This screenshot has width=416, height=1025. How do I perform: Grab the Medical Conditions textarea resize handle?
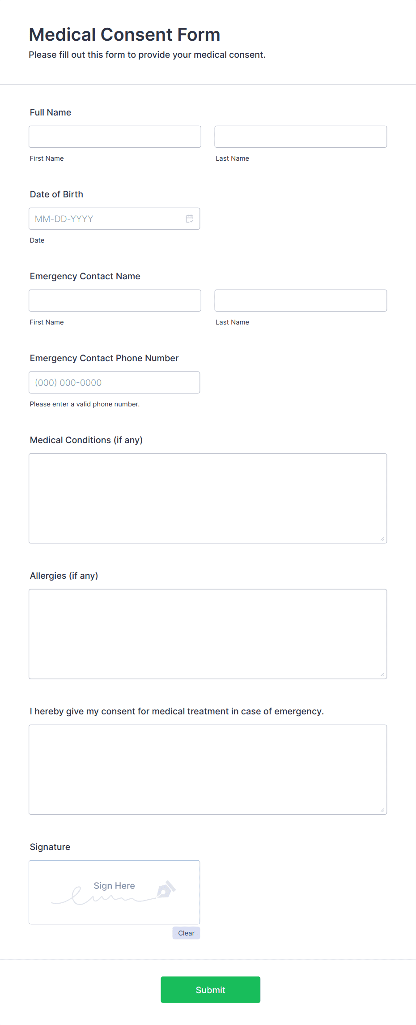pyautogui.click(x=382, y=539)
